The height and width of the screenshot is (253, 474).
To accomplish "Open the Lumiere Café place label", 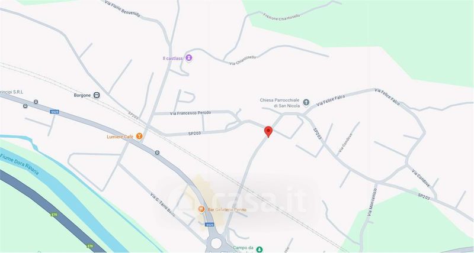I will point(120,137).
